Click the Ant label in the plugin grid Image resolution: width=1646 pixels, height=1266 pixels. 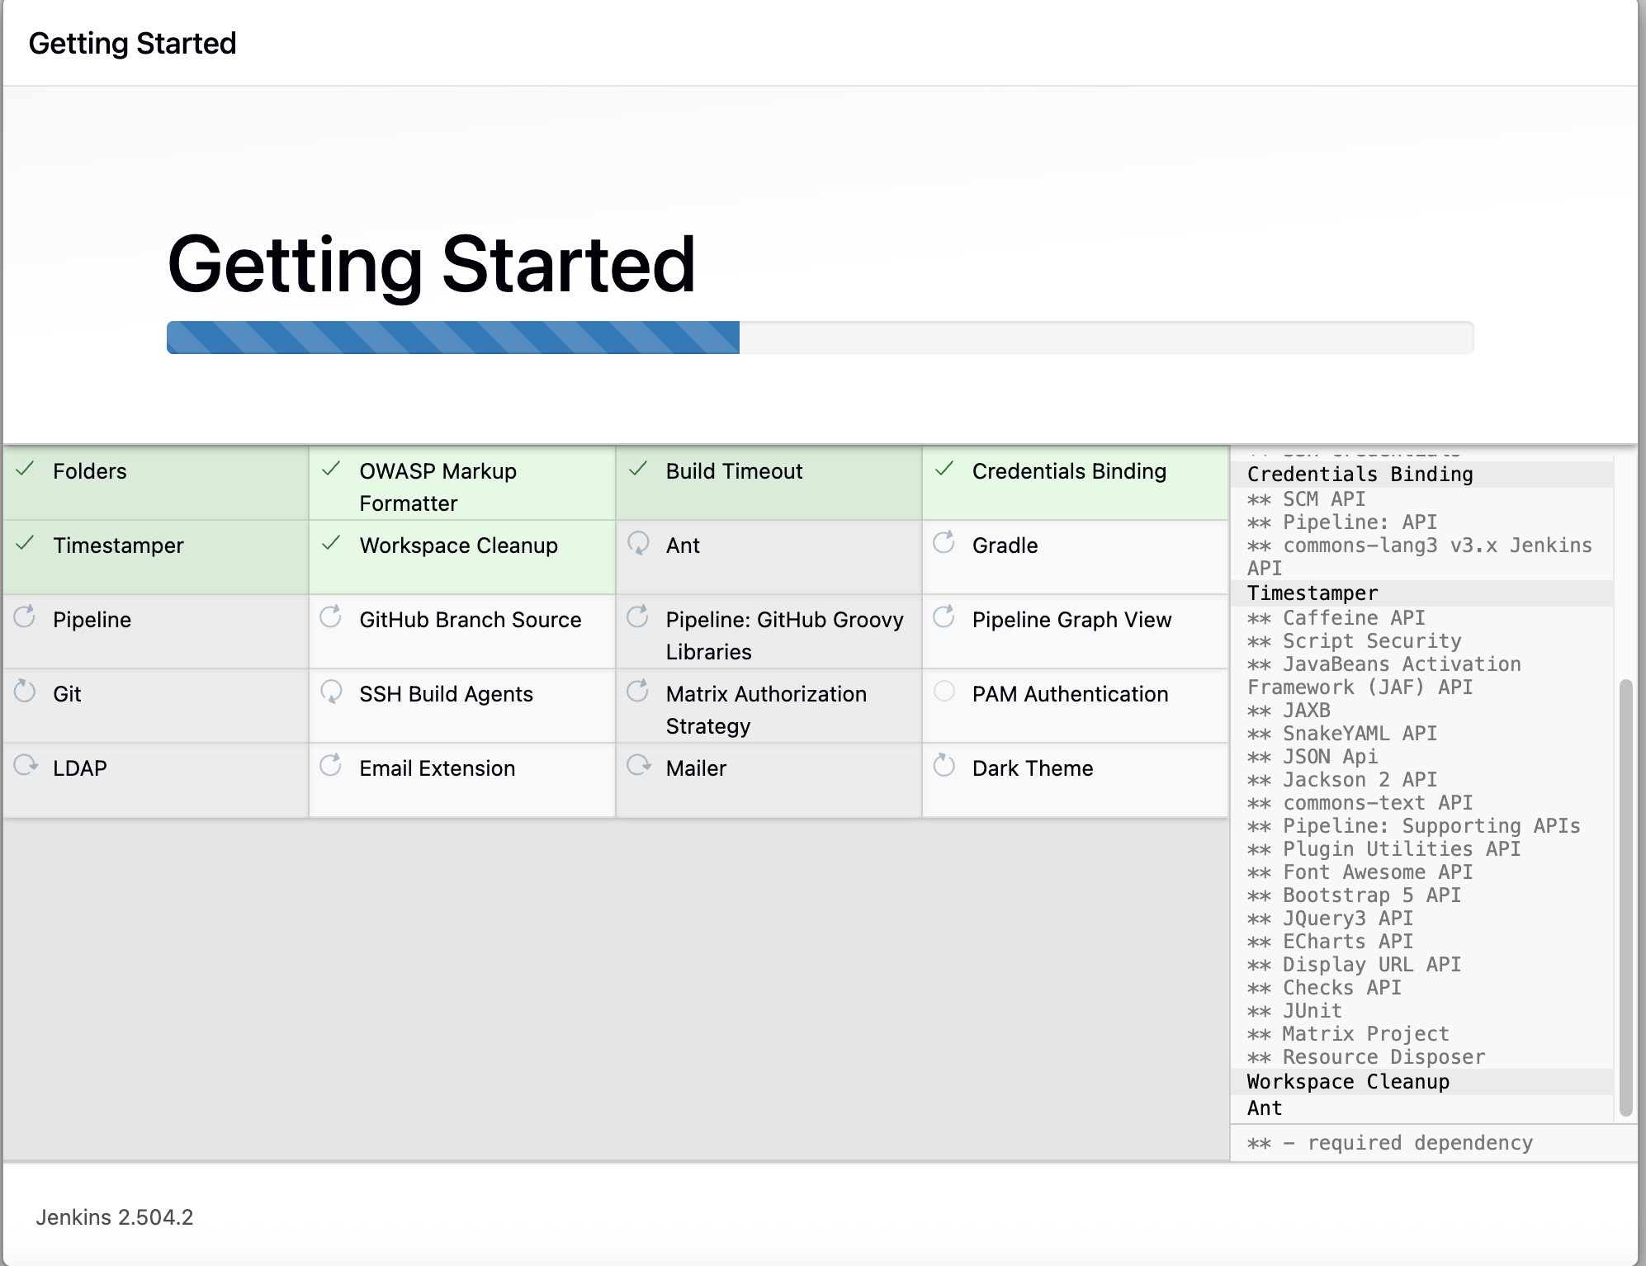pos(683,546)
